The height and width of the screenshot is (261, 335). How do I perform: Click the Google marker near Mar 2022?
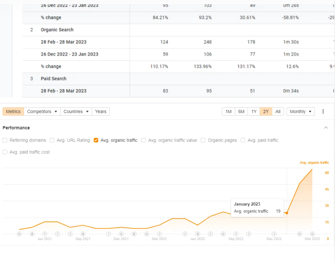pyautogui.click(x=146, y=234)
